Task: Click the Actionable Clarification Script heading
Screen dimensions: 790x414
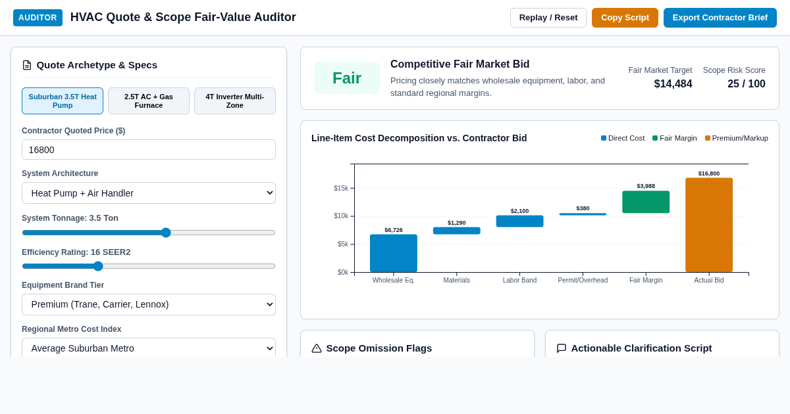Action: [641, 348]
